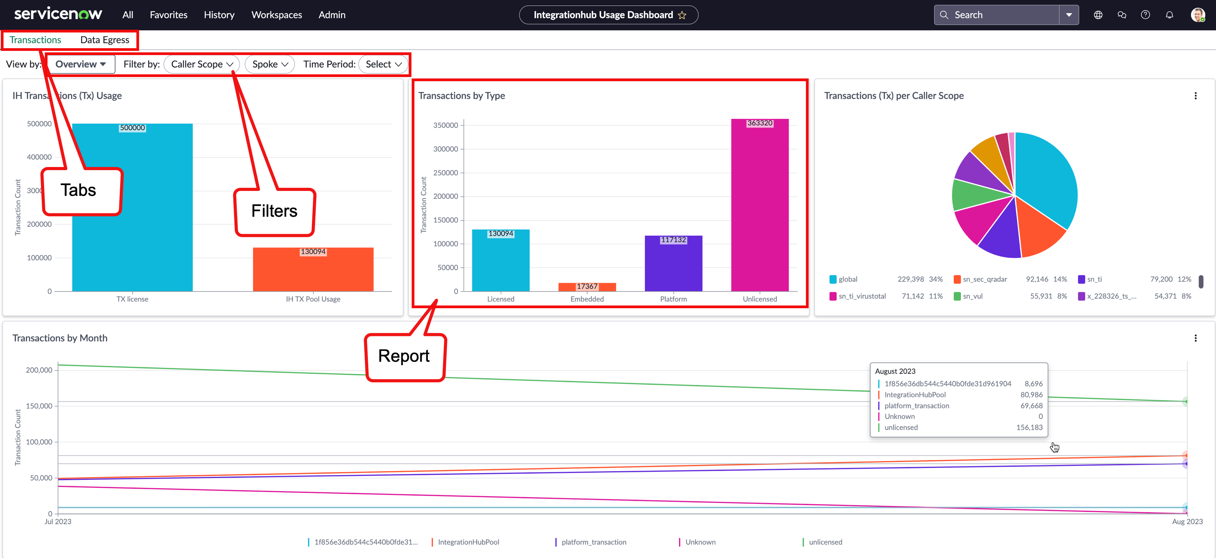Screen dimensions: 1216x558
Task: Toggle the sn_vul legend color swatch
Action: point(957,296)
